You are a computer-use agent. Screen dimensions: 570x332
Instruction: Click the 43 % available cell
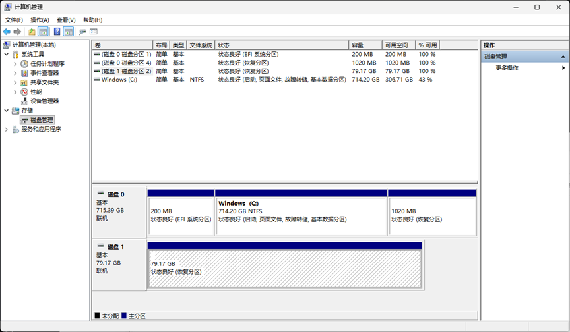(426, 80)
